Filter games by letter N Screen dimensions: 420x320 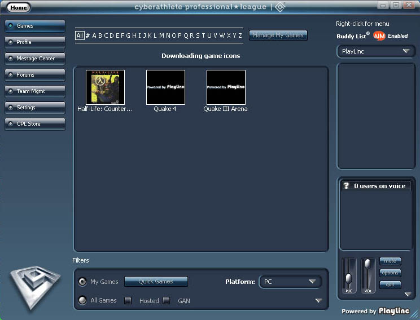[x=168, y=35]
